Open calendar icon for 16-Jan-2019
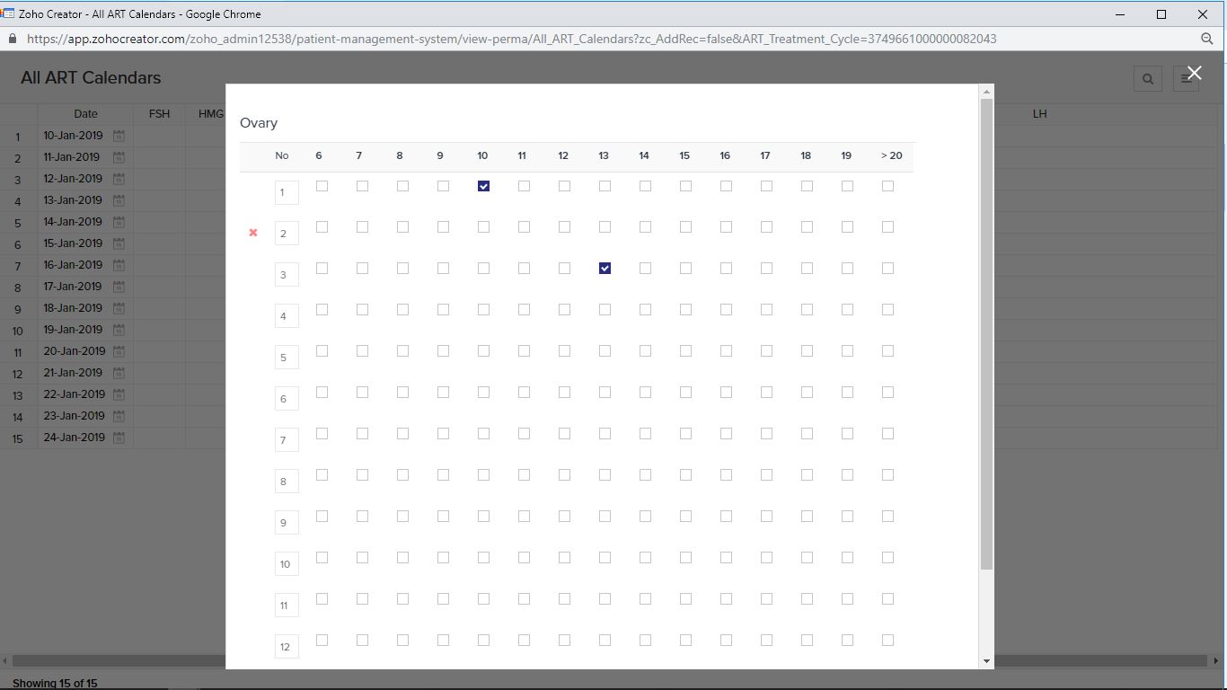The width and height of the screenshot is (1227, 690). pos(119,265)
